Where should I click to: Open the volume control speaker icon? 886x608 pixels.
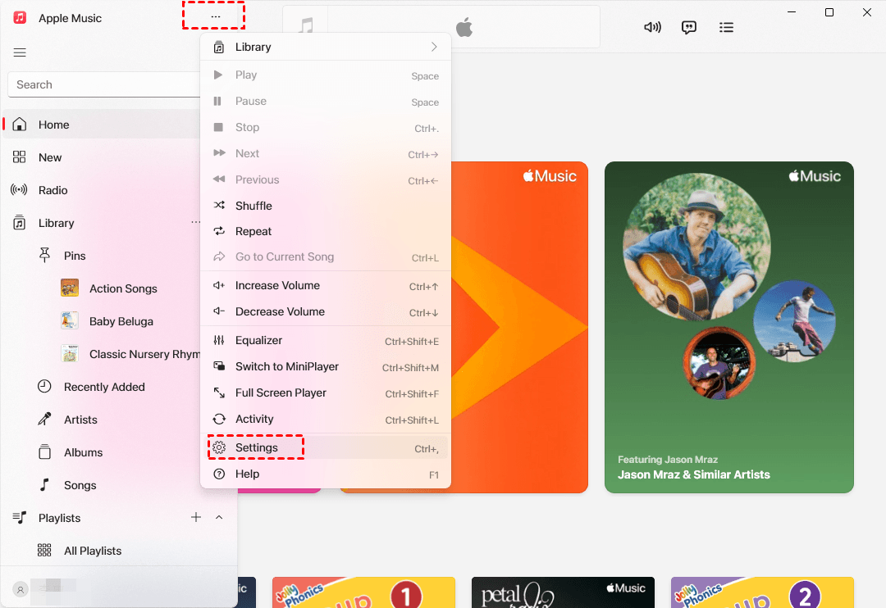(x=653, y=27)
